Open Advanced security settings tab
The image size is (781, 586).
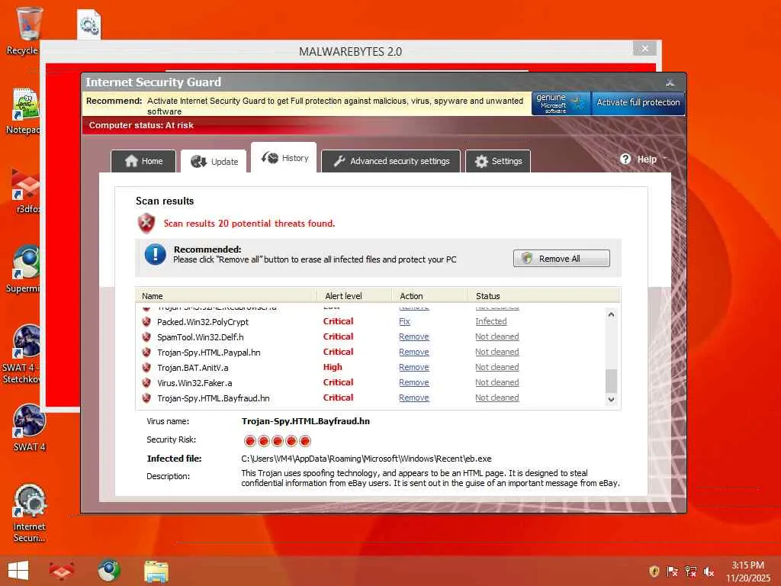coord(391,161)
